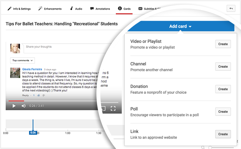This screenshot has width=241, height=149.
Task: Click the video title text
Action: [62, 24]
